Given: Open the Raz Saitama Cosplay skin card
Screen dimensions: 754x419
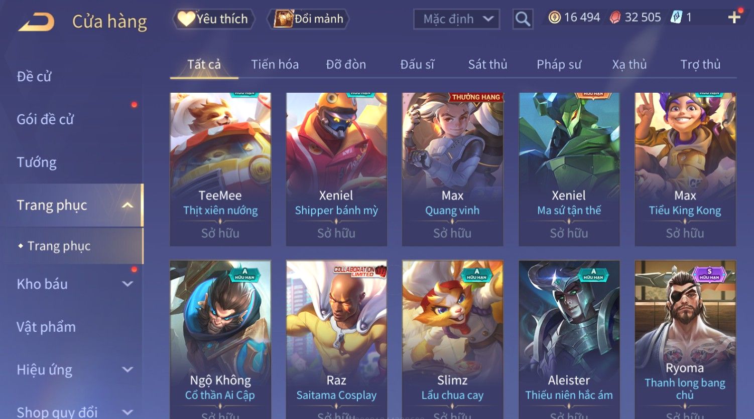Looking at the screenshot, I should pos(336,339).
